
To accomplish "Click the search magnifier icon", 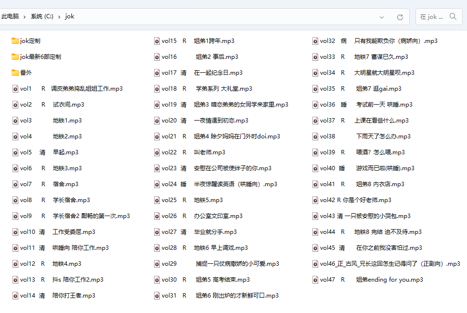I will pos(453,16).
